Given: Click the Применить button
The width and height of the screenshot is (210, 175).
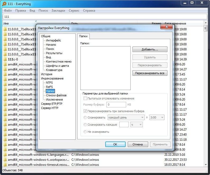Looking at the screenshot, I should point(160,144).
